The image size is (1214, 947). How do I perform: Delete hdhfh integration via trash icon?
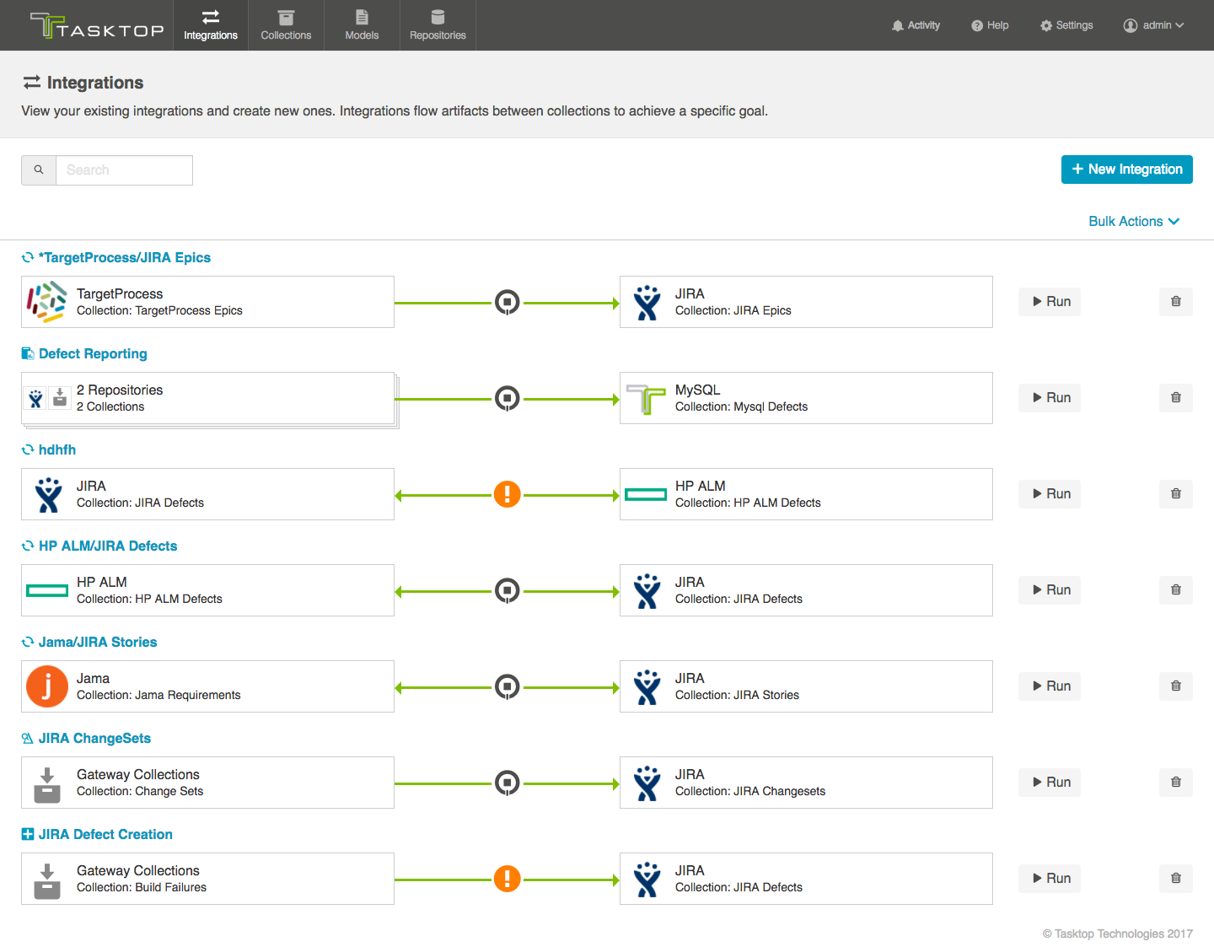pos(1176,494)
